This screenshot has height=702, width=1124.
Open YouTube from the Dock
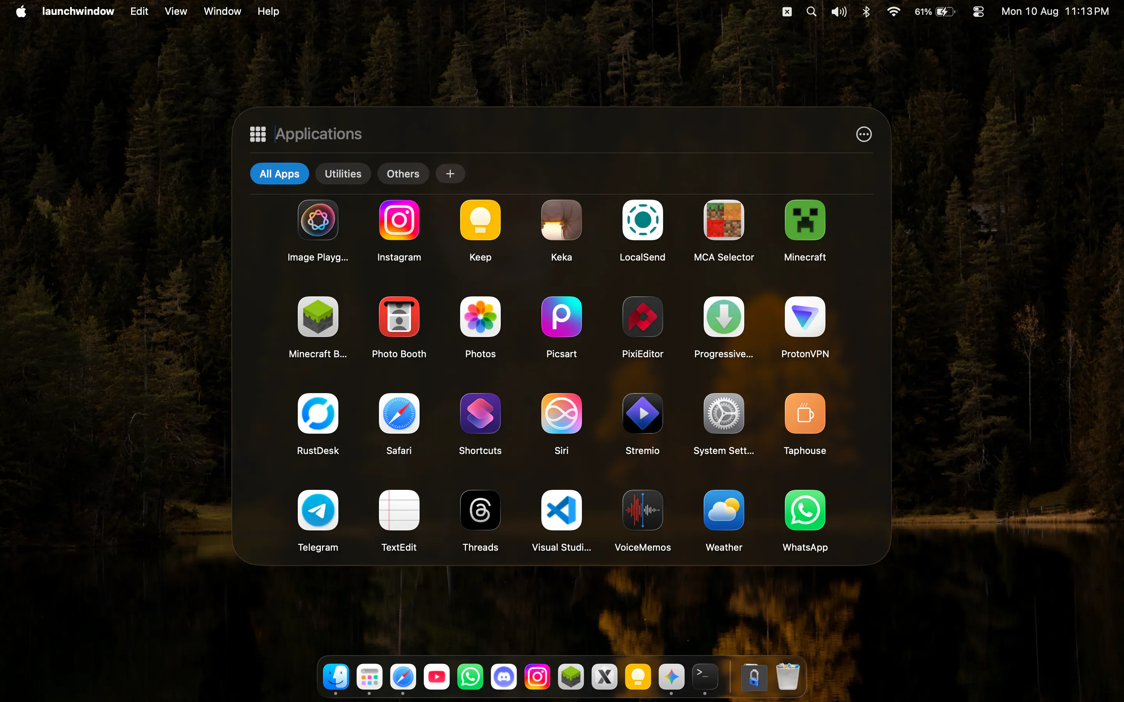[437, 677]
